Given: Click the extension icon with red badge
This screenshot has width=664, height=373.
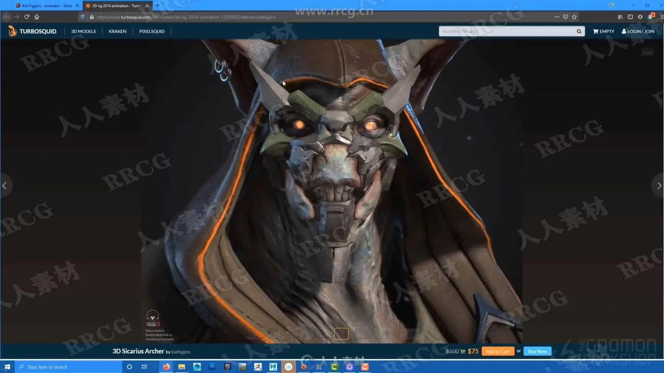Looking at the screenshot, I should coord(651,16).
